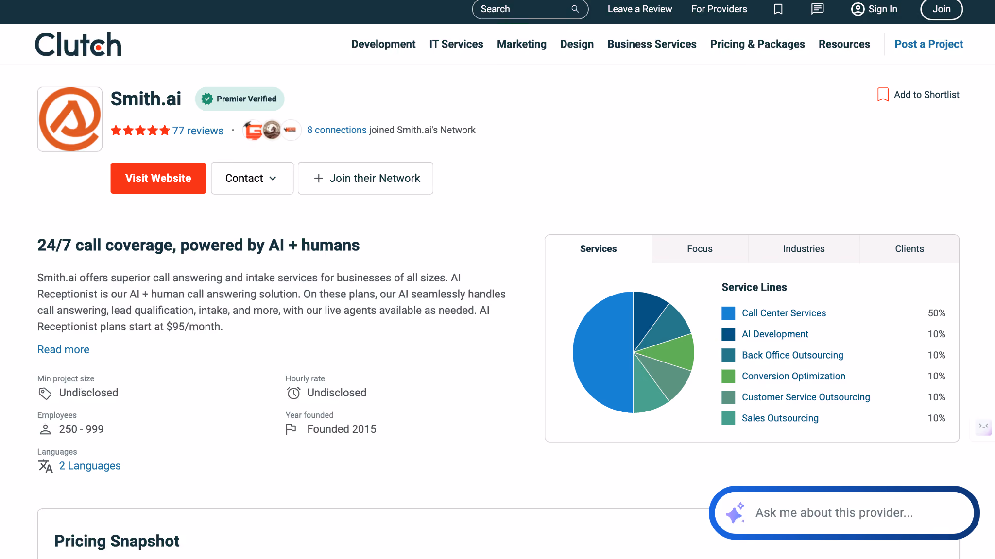Click the Customer Service Outsourcing link
Screen dimensions: 995x559
[x=806, y=397]
